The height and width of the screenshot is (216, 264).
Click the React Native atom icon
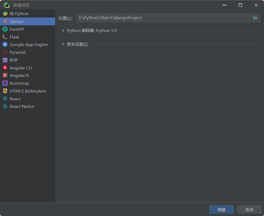[x=5, y=106]
